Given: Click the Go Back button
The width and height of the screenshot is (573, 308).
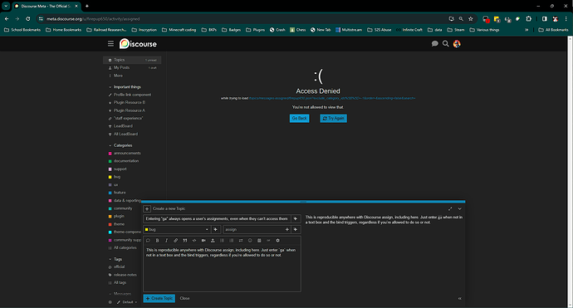Looking at the screenshot, I should (299, 119).
